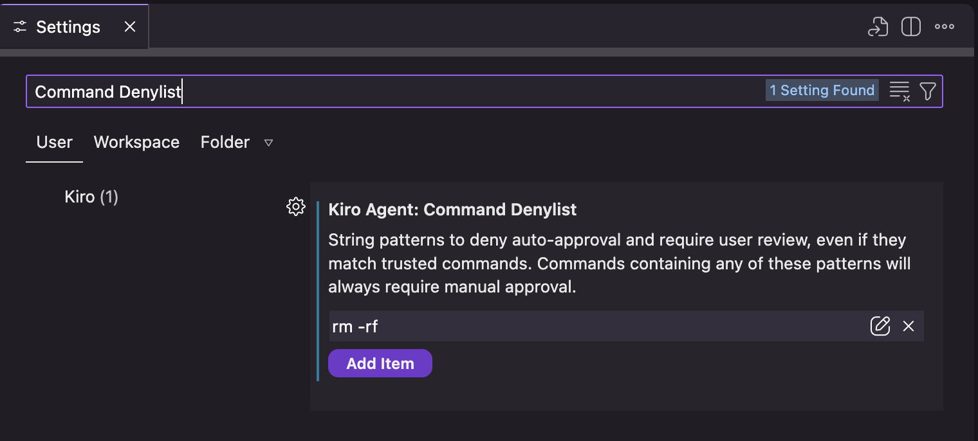
Task: Expand the Folder scope dropdown chevron
Action: click(x=269, y=143)
